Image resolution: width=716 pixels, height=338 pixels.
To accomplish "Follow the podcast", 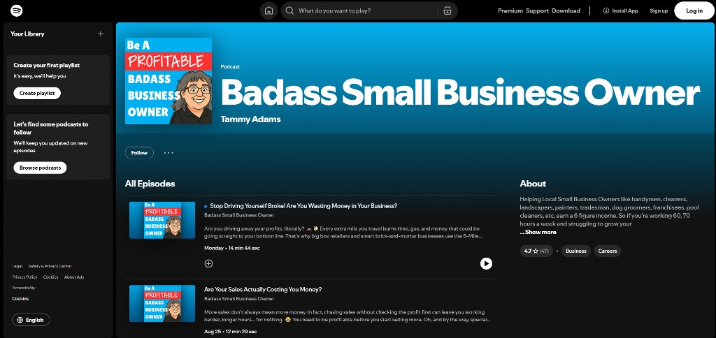I will pos(139,153).
